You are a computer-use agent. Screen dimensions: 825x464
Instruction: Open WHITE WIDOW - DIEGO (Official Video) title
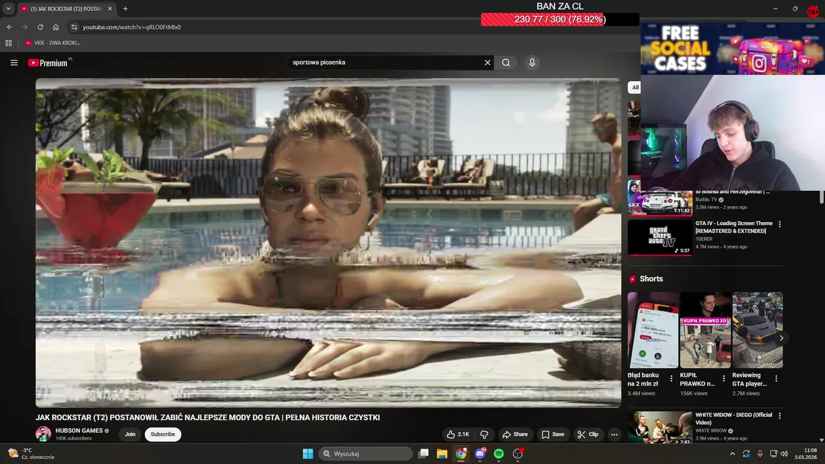pyautogui.click(x=733, y=419)
